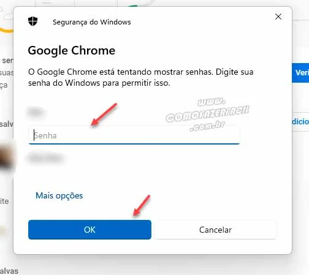Click the Google Chrome heading

coord(72,51)
